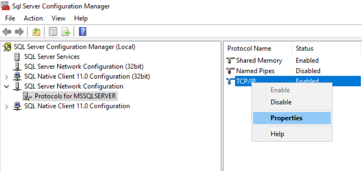Image resolution: width=362 pixels, height=171 pixels.
Task: Click the Properties toolbar icon
Action: [53, 32]
